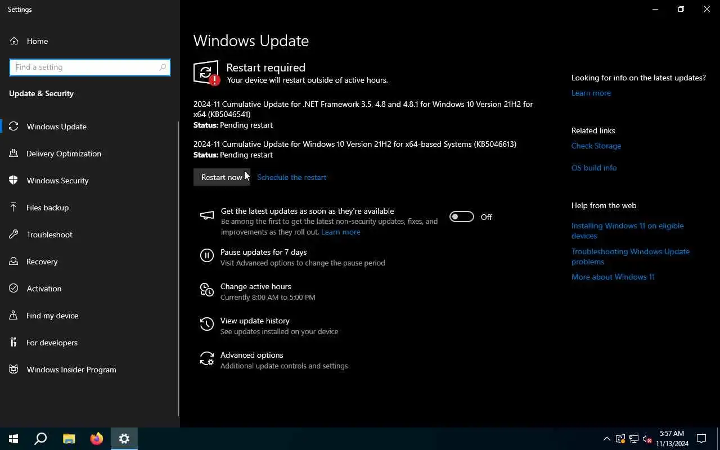Click the megaphone icon beside latest updates option

click(207, 215)
